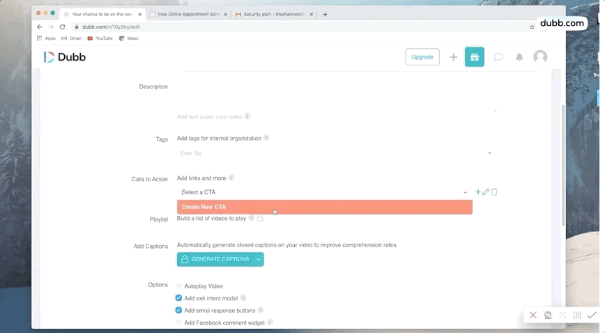The height and width of the screenshot is (333, 605).
Task: Reload the page in the browser
Action: [63, 27]
